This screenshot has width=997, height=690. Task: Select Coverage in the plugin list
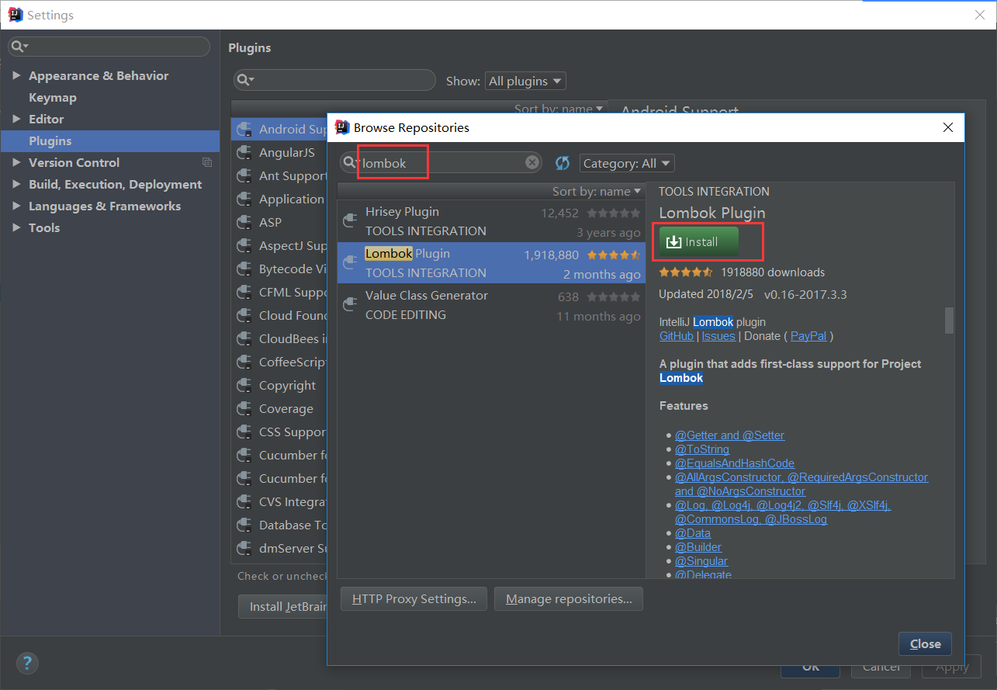coord(286,408)
